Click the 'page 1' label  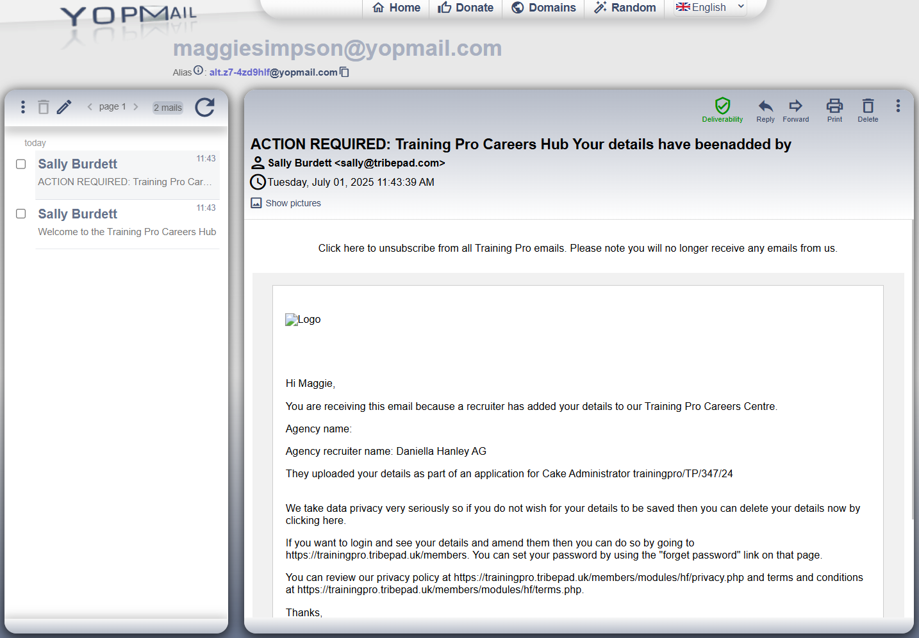point(113,107)
